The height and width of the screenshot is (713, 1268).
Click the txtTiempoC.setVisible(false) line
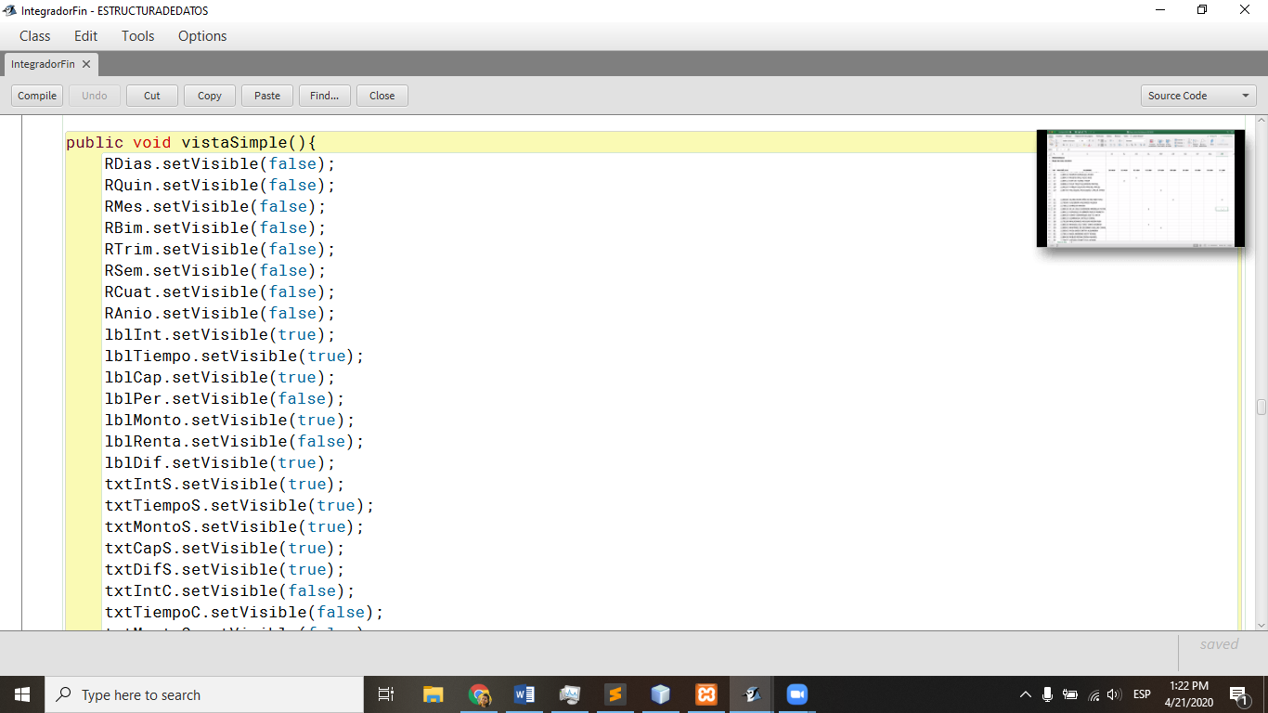point(244,612)
